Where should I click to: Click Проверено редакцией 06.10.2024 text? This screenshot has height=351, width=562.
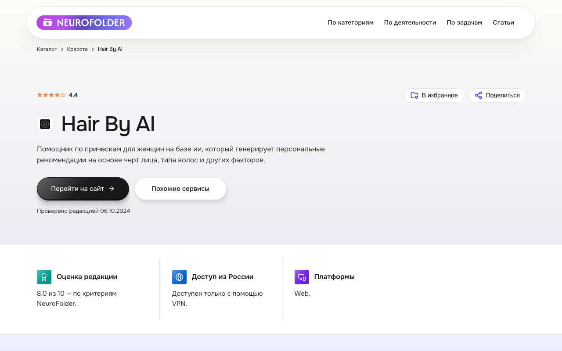click(83, 211)
